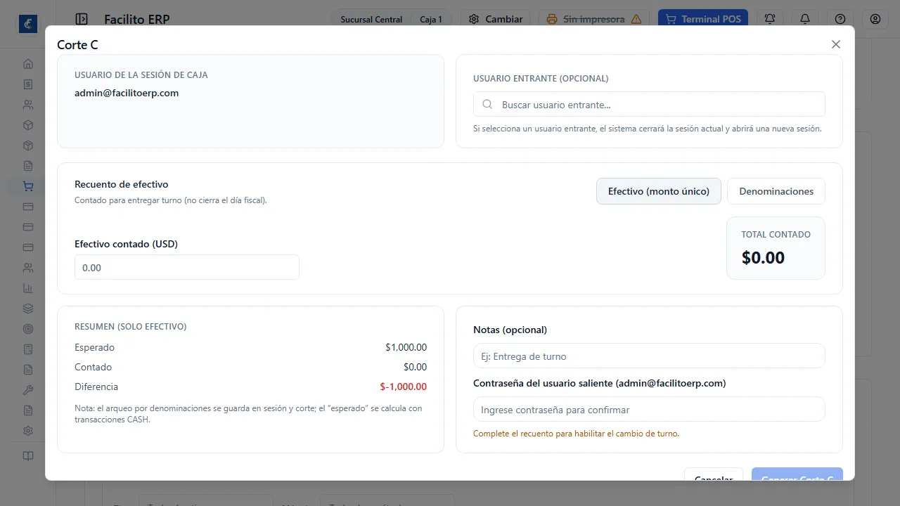Viewport: 900px width, 506px height.
Task: Open the user profile icon in the top bar
Action: (x=875, y=19)
